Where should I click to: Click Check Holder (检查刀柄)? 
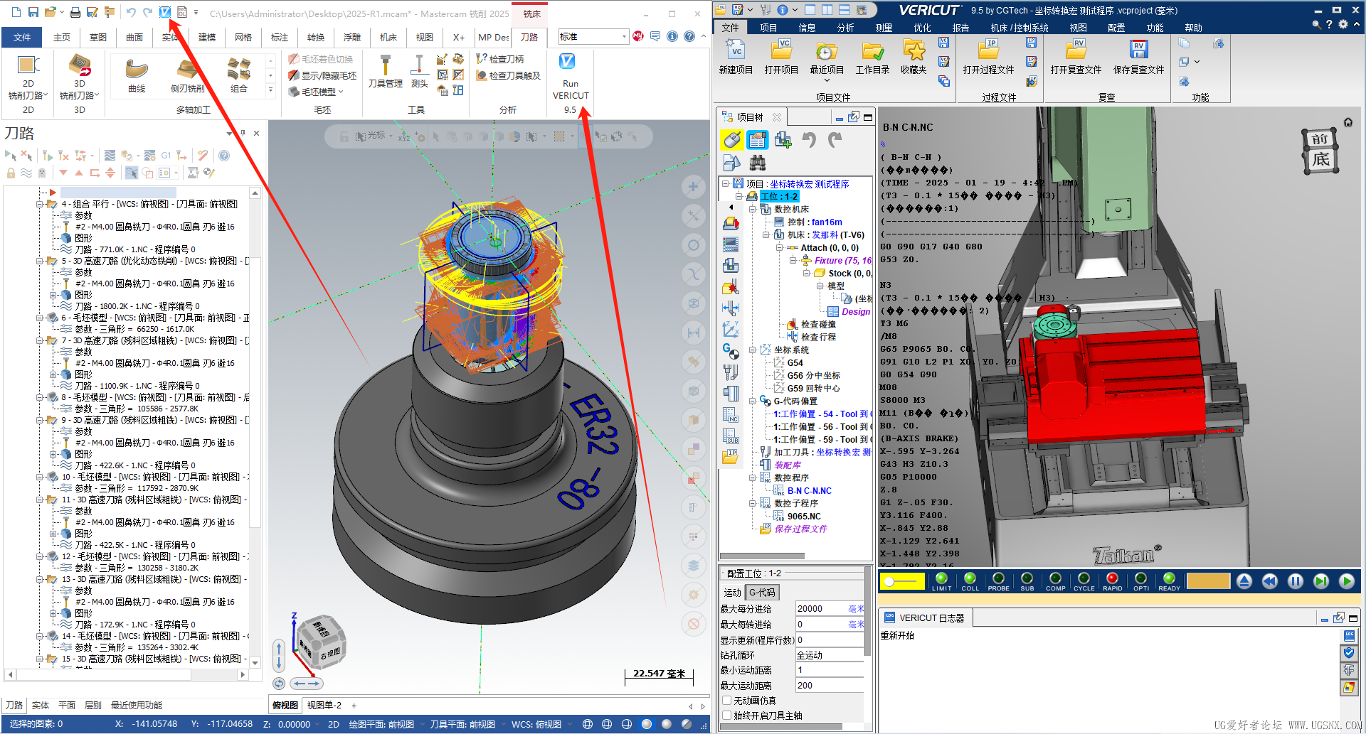(x=500, y=59)
